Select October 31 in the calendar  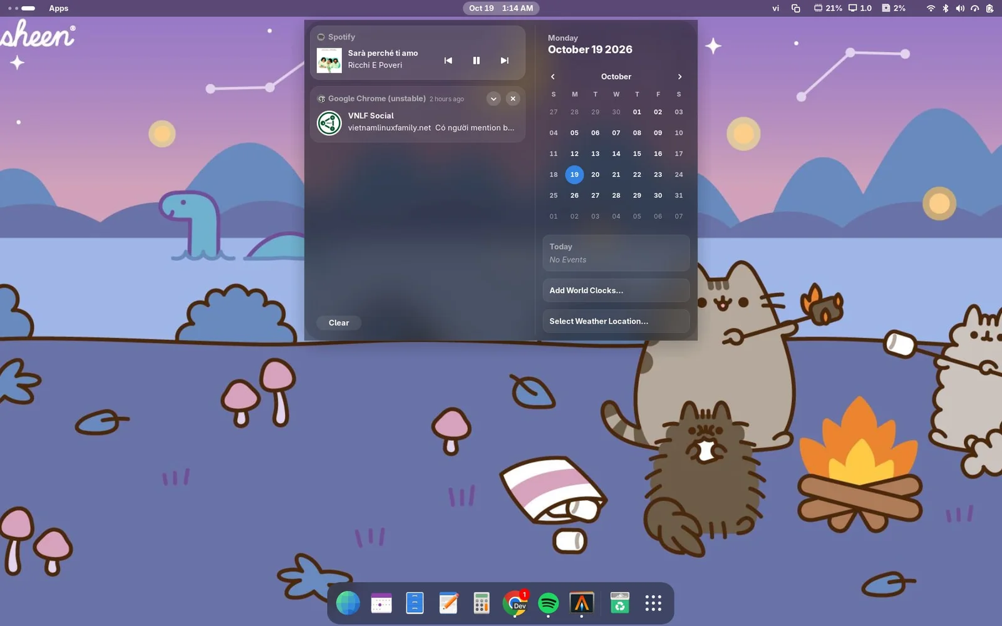coord(679,195)
